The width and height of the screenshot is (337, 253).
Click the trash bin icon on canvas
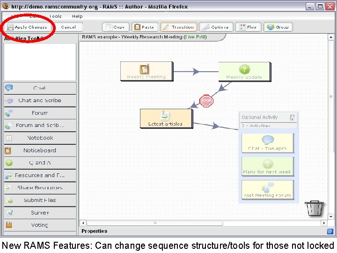click(x=315, y=208)
